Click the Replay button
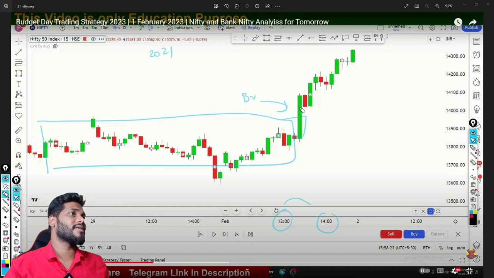This screenshot has height=278, width=494. [251, 28]
